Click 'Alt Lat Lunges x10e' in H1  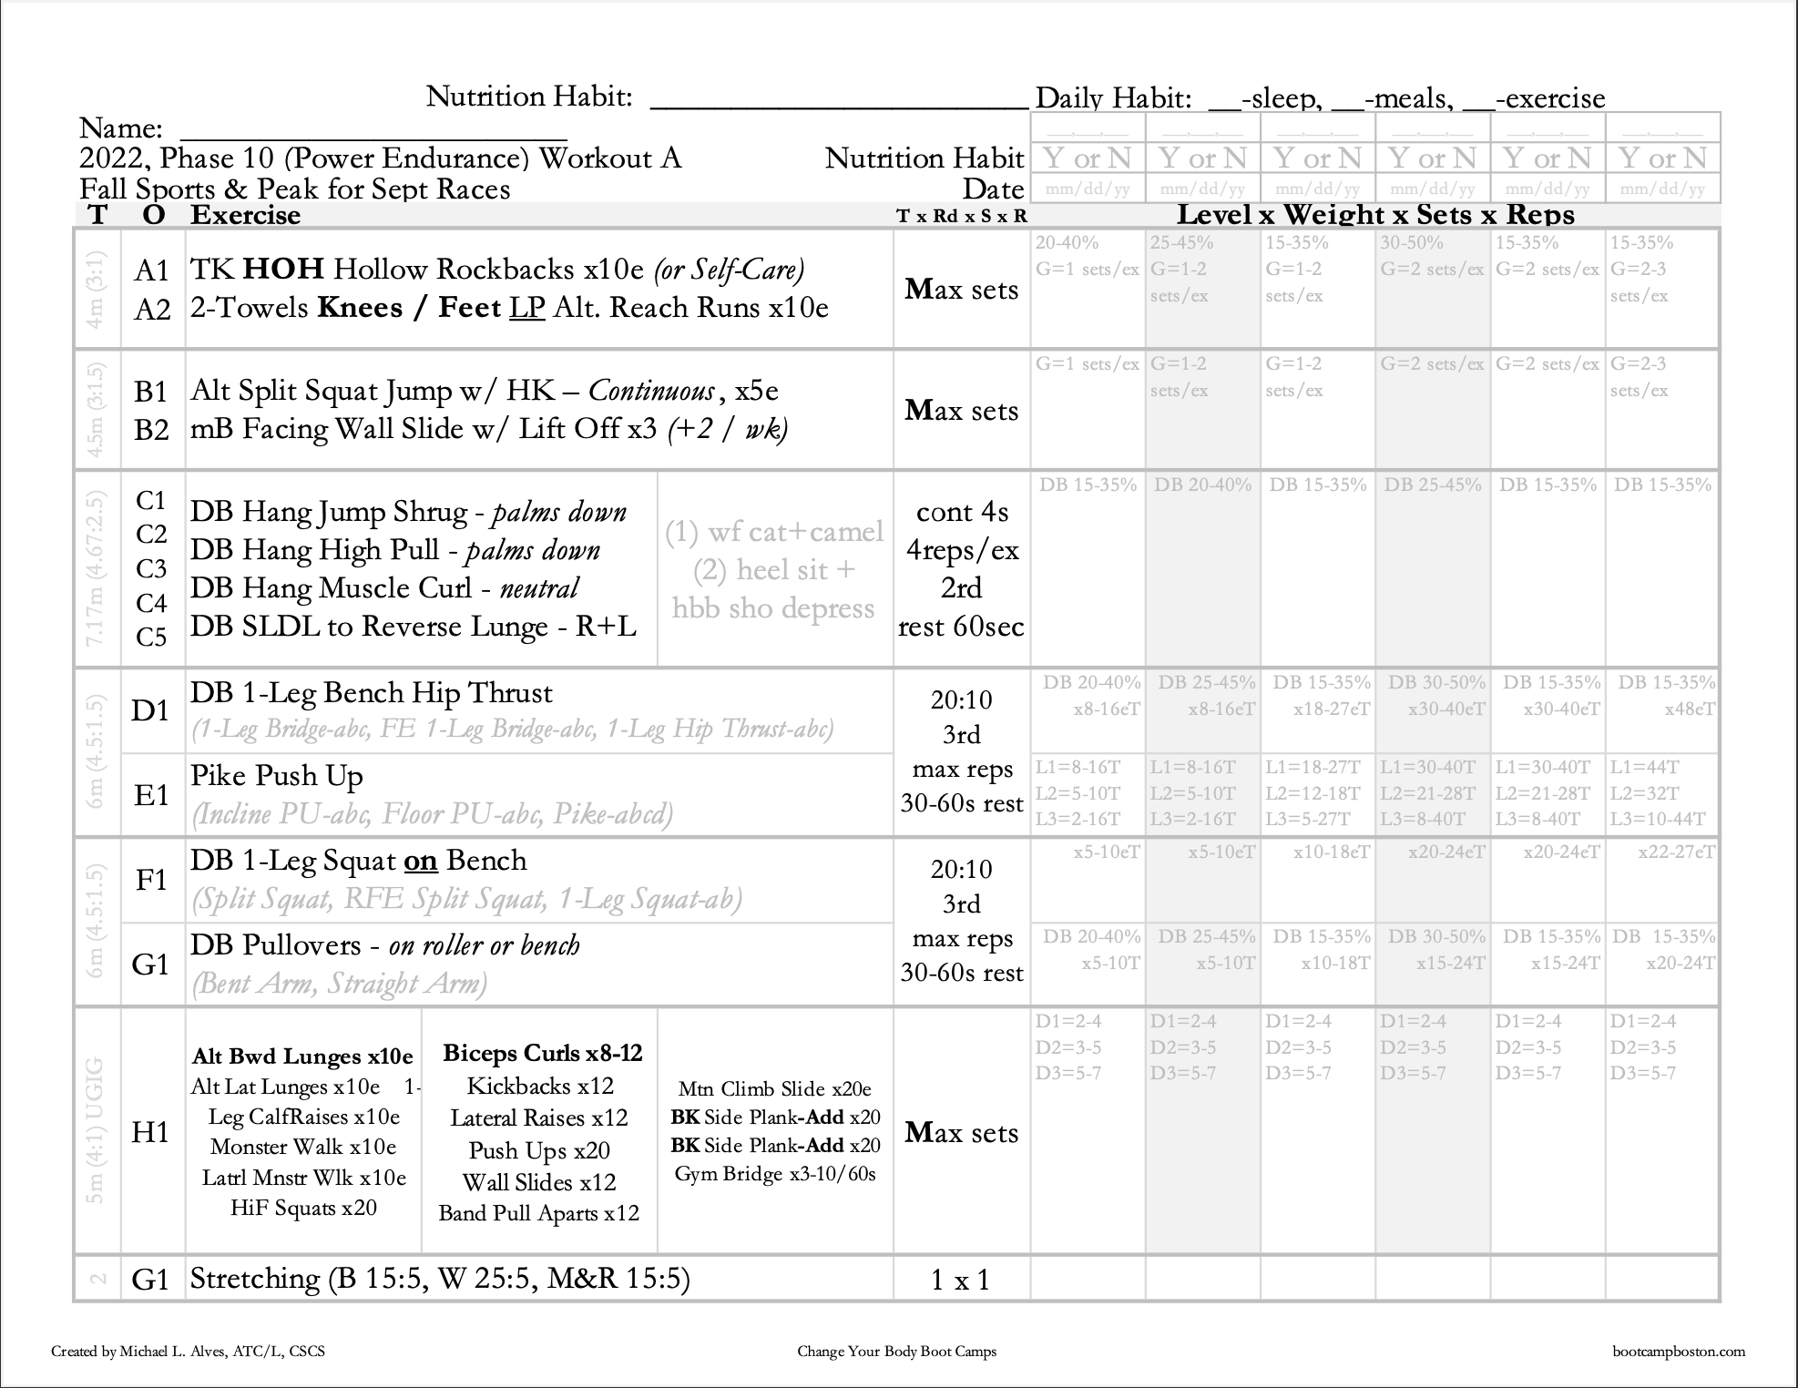point(285,1087)
